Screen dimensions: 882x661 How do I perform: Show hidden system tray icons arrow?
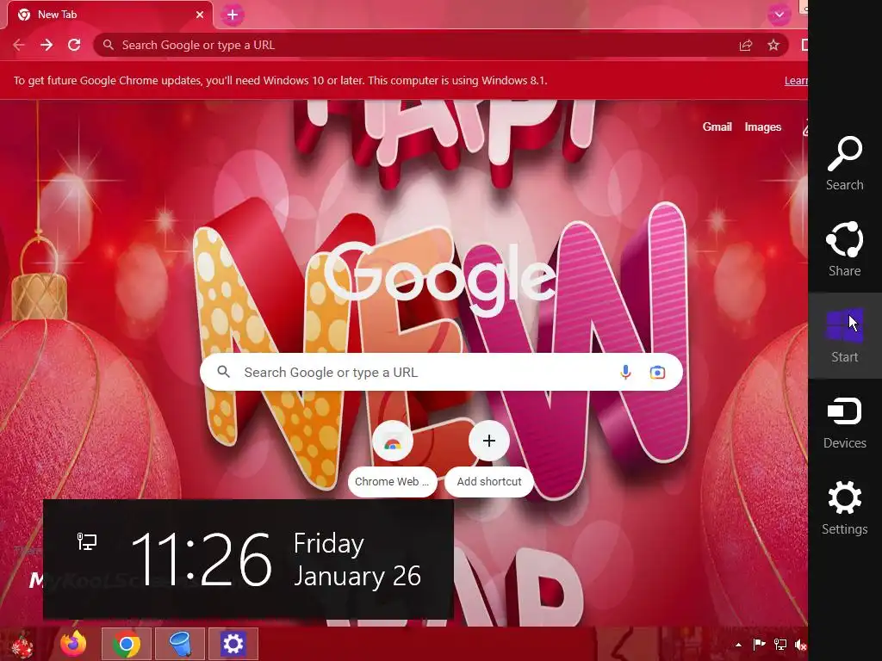coord(738,645)
